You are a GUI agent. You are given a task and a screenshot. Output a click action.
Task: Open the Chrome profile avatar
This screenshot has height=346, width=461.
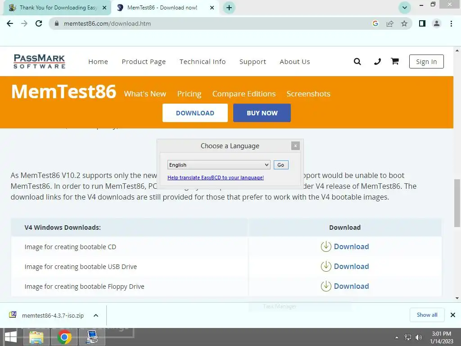point(437,23)
